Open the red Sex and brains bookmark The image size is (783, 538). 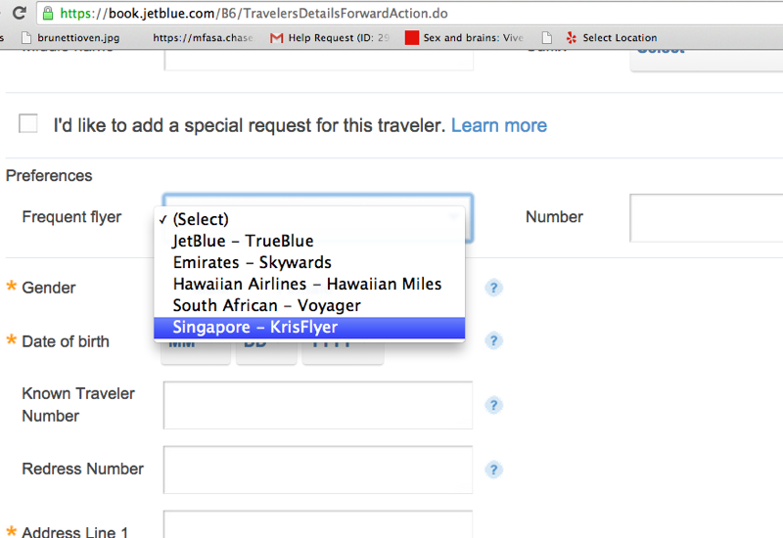click(464, 37)
